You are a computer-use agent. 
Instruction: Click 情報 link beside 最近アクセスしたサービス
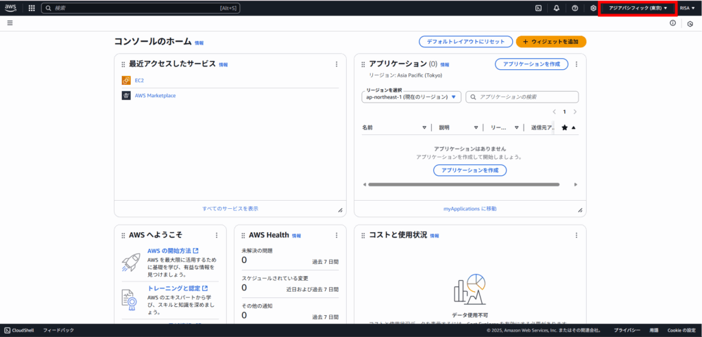(x=223, y=65)
